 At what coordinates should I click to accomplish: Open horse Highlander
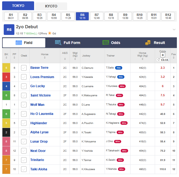pos(39,123)
